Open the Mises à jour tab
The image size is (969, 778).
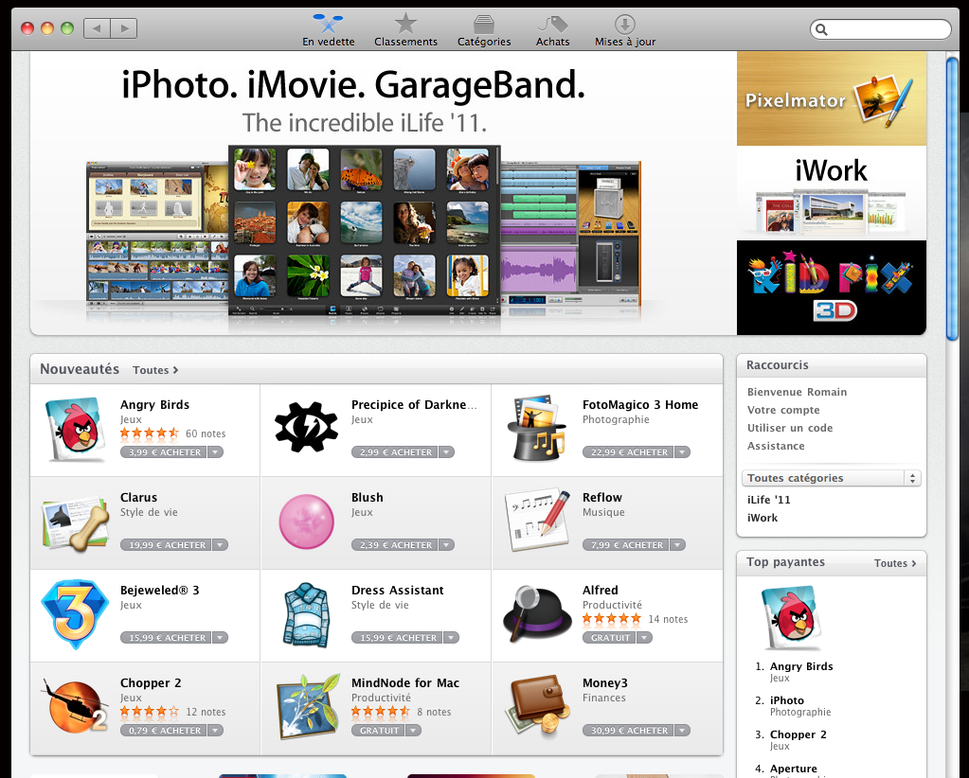coord(625,29)
